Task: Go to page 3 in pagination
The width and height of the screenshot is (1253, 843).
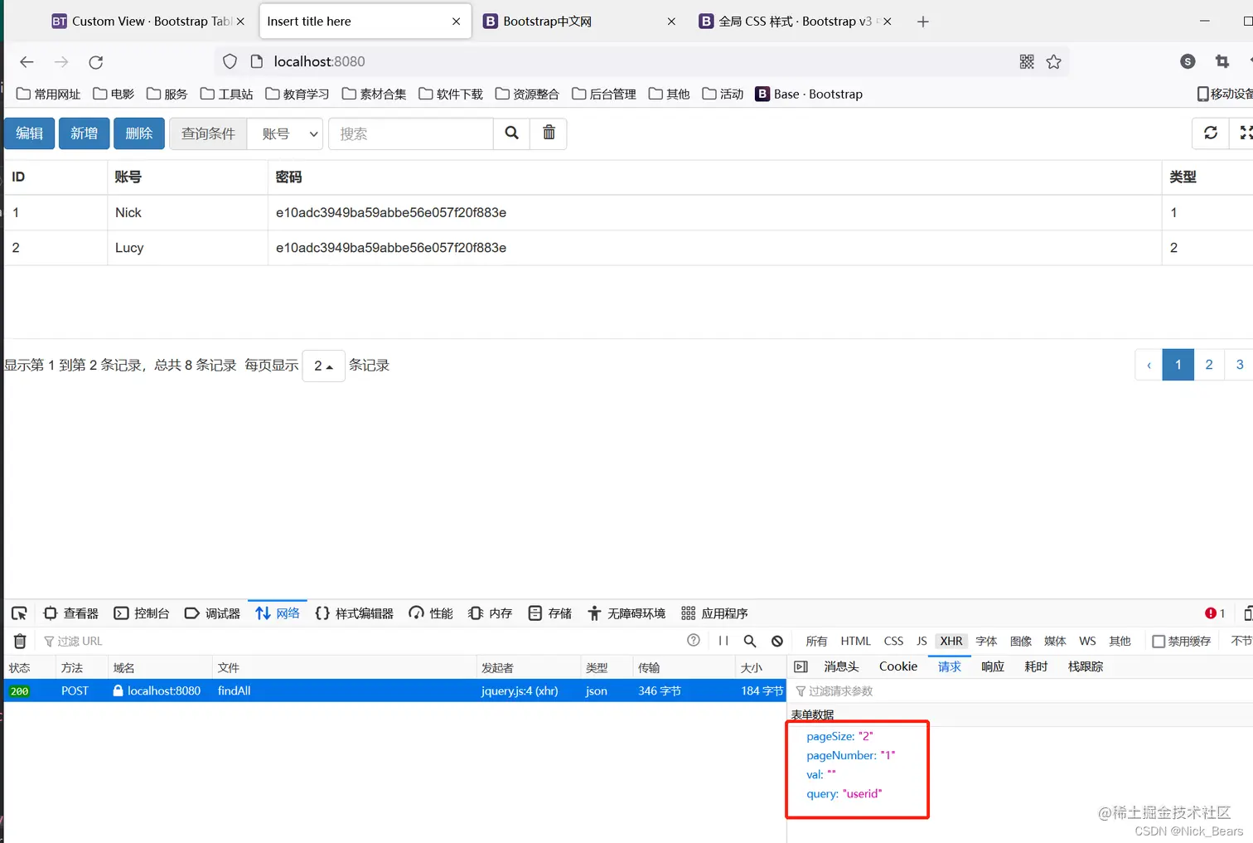Action: [1240, 365]
